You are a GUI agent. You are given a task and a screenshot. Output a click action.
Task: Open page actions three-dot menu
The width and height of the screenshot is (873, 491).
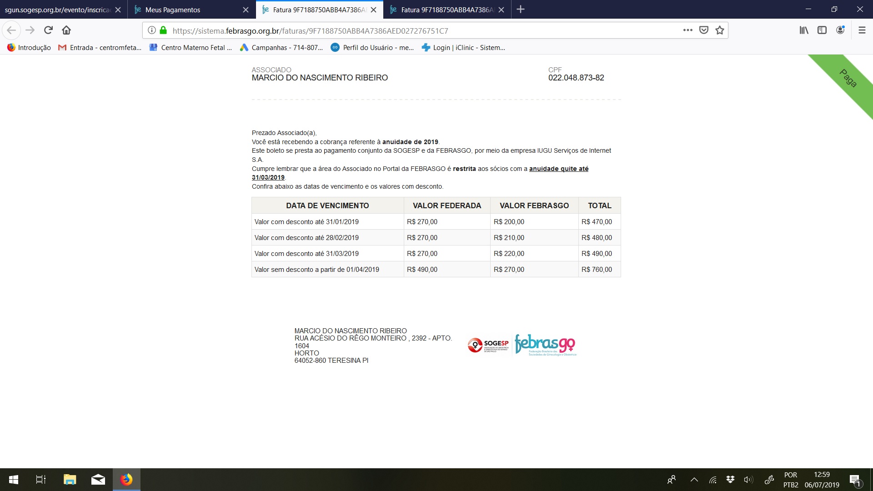tap(687, 30)
